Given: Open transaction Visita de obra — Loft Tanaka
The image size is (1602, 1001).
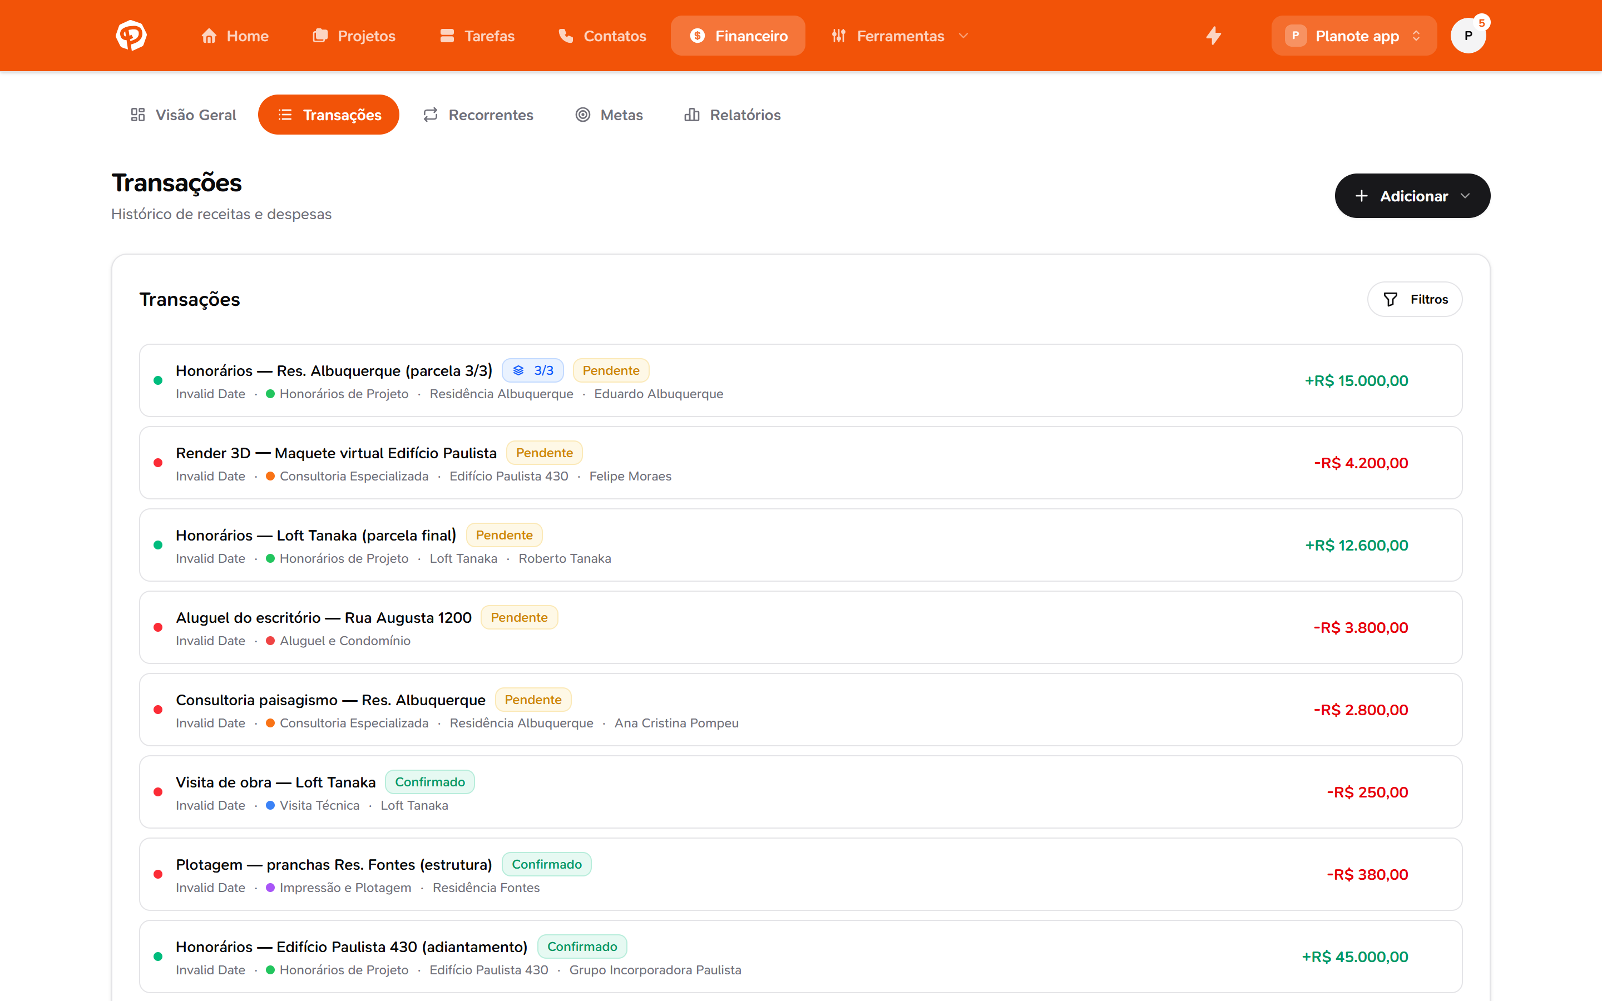Looking at the screenshot, I should 800,792.
